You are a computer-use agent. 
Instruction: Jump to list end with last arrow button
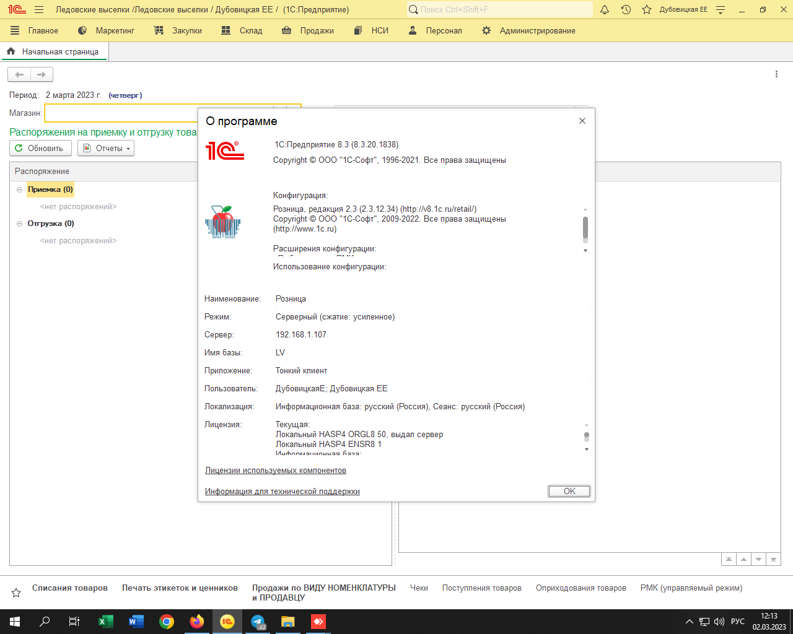pos(773,559)
